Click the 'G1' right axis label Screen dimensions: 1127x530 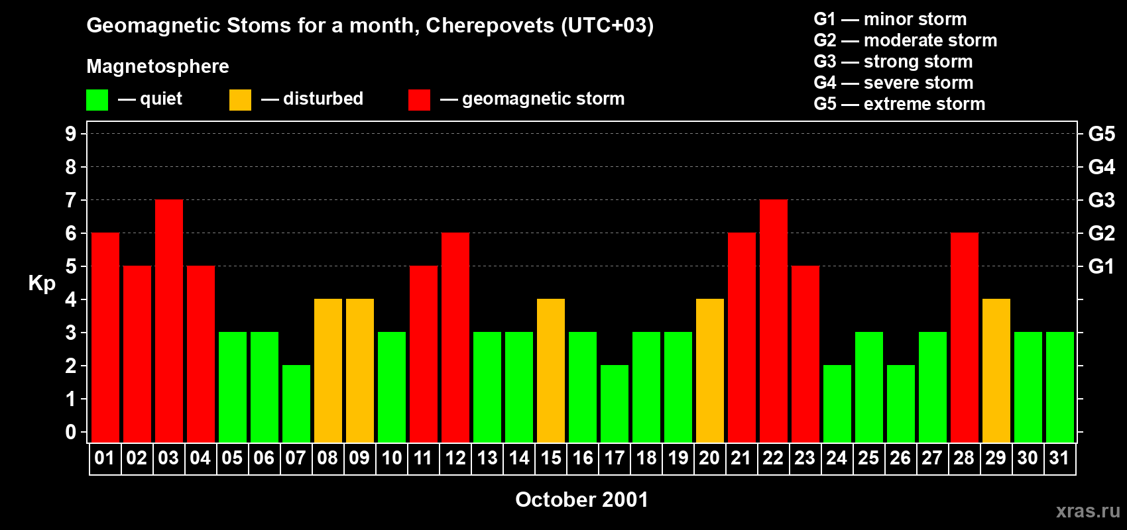(x=1102, y=266)
